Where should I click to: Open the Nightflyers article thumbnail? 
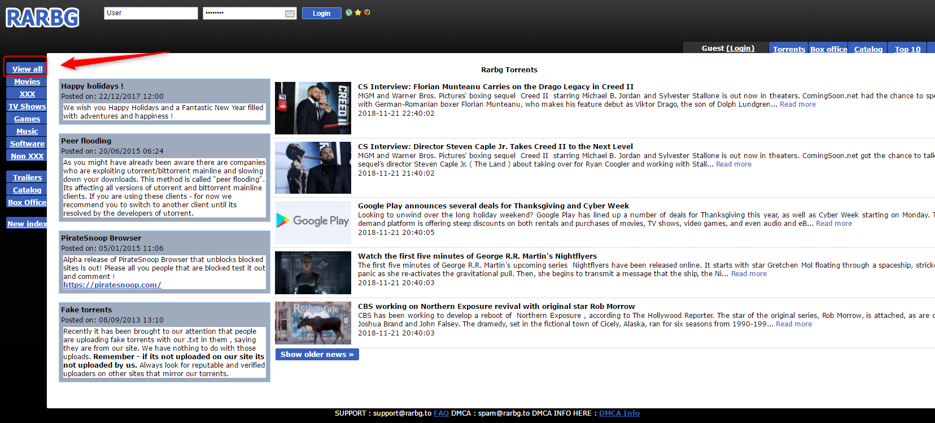tap(313, 273)
